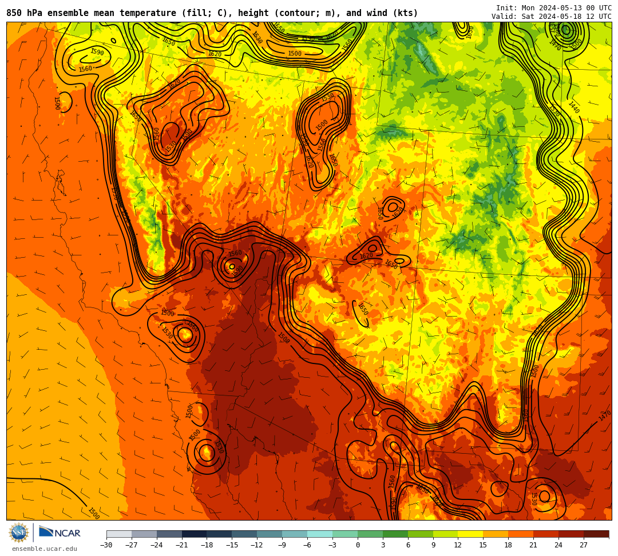Open the ensemble.ucar.edu link text
618x556 pixels.
tap(45, 549)
